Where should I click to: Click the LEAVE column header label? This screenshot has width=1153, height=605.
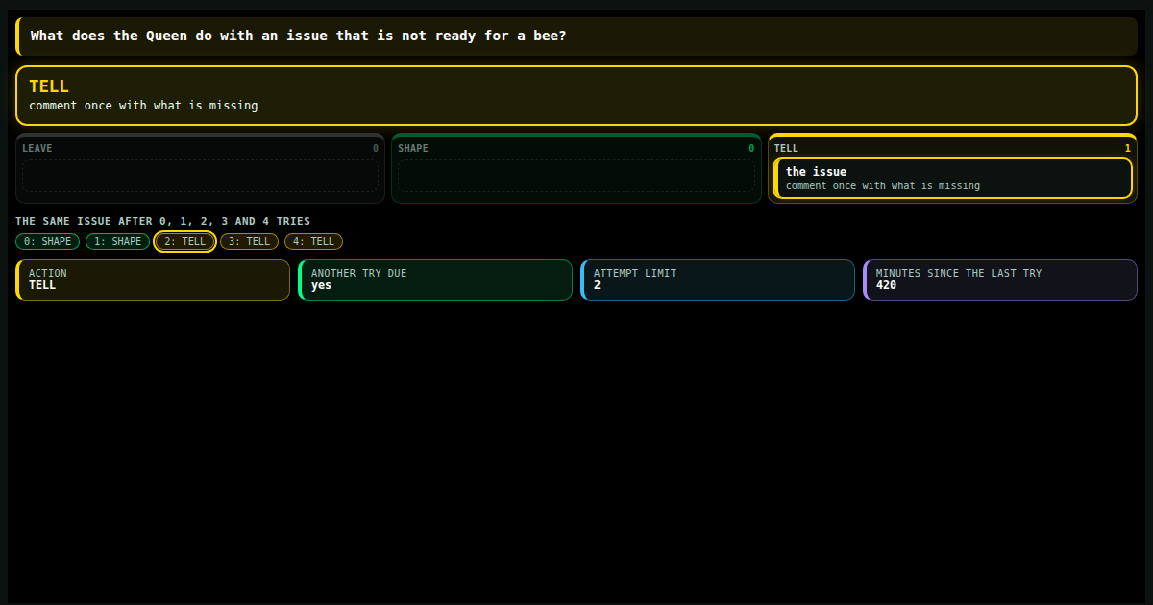pyautogui.click(x=37, y=149)
